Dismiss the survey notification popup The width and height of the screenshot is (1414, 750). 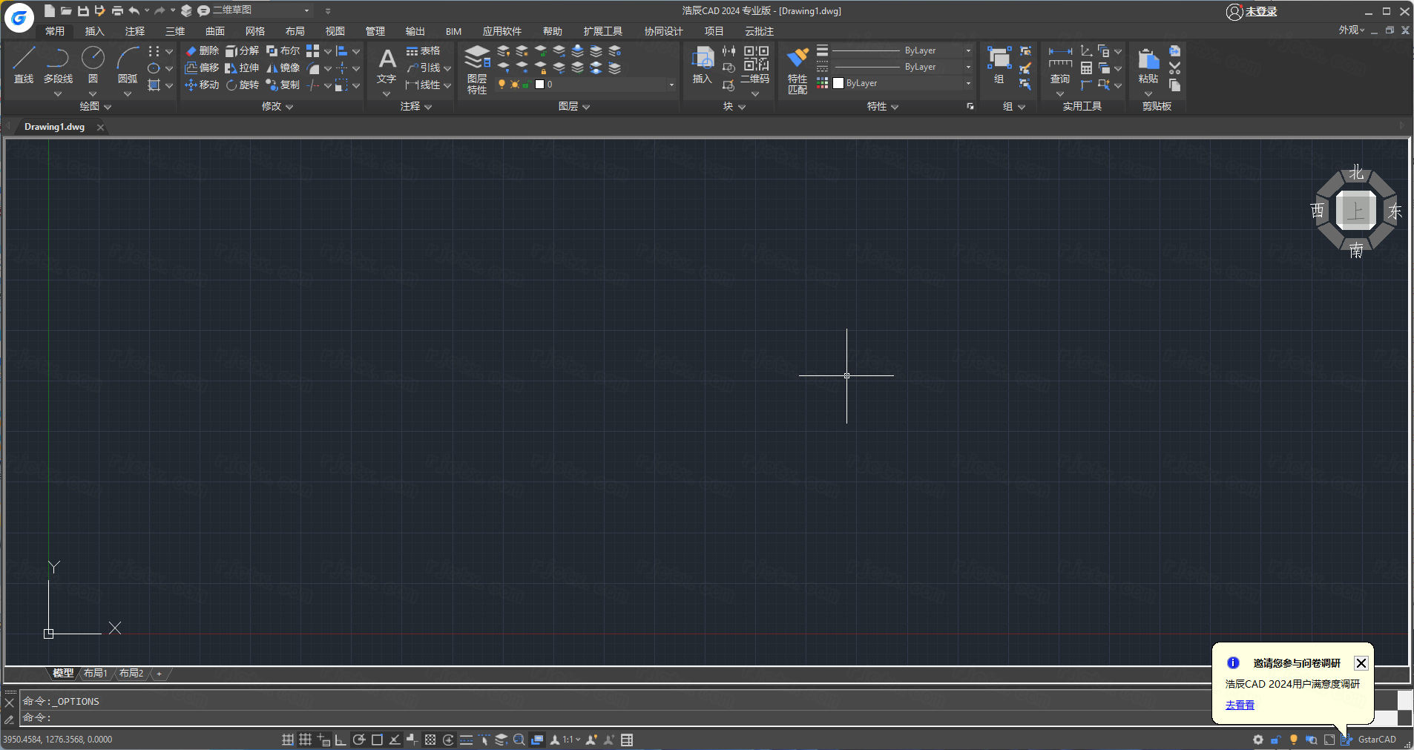coord(1361,663)
